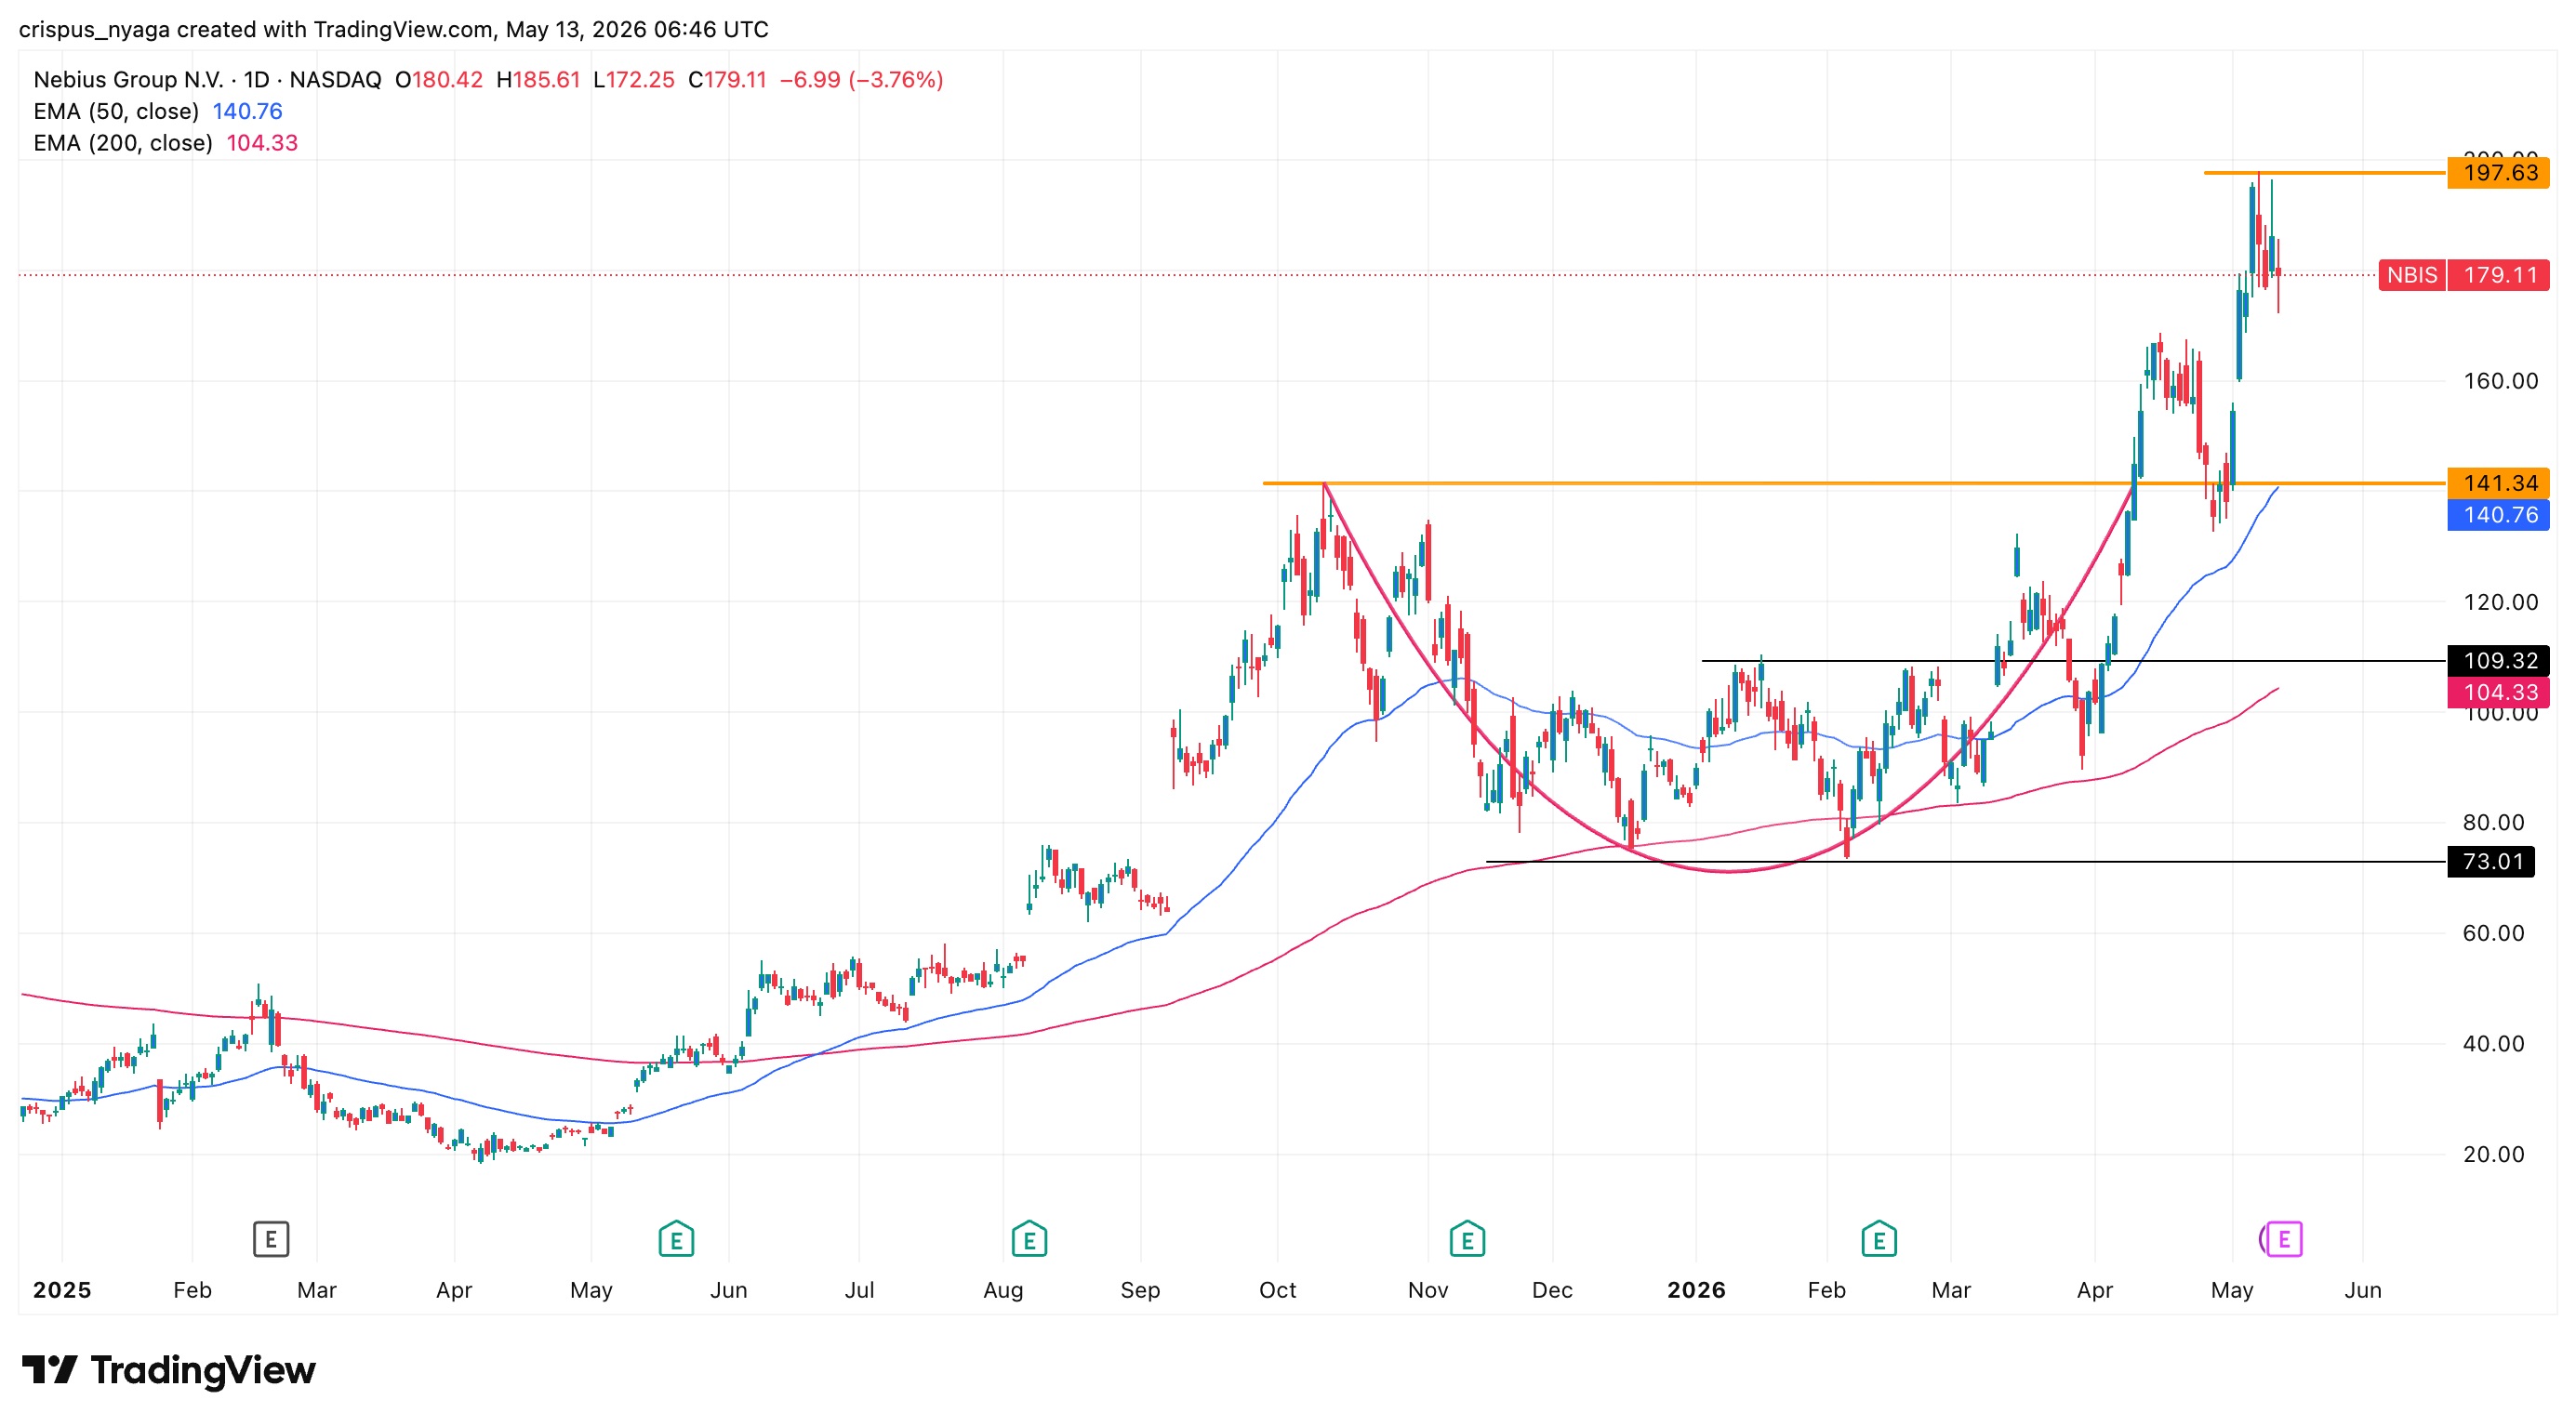The height and width of the screenshot is (1426, 2576).
Task: Click the 40.00 price axis tick
Action: 2493,1043
